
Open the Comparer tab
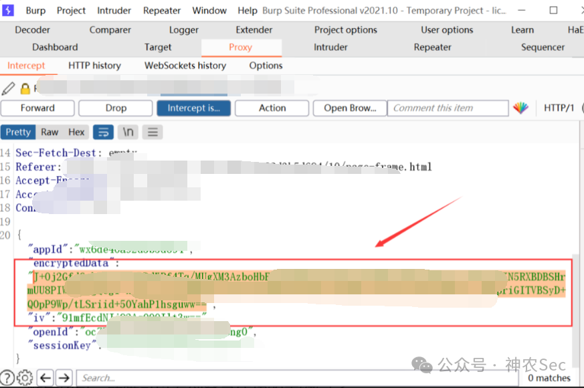(110, 30)
